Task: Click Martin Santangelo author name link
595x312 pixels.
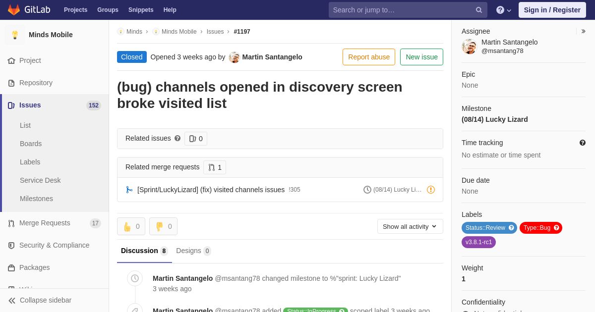Action: [272, 57]
